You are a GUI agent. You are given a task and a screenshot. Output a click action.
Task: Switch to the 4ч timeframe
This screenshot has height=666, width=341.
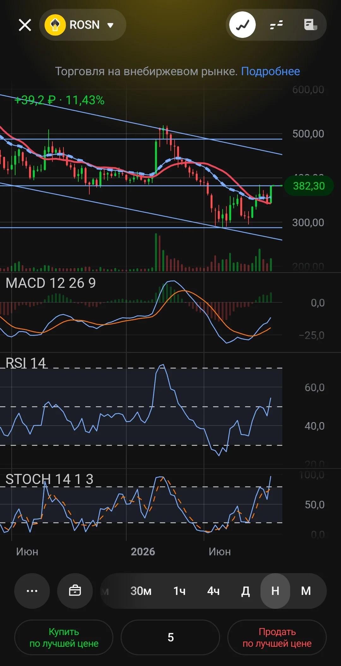(x=213, y=591)
